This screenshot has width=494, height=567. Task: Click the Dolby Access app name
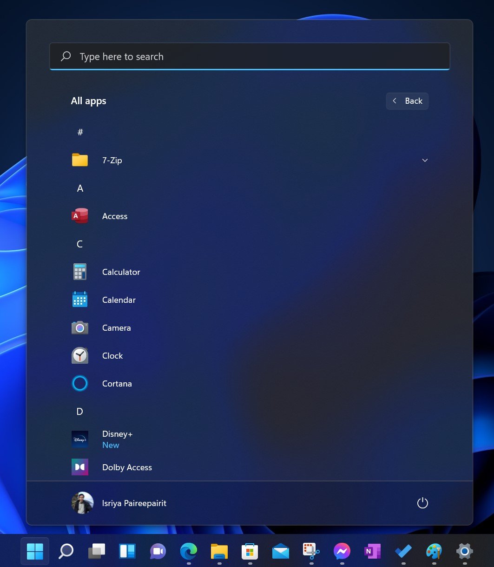tap(127, 467)
